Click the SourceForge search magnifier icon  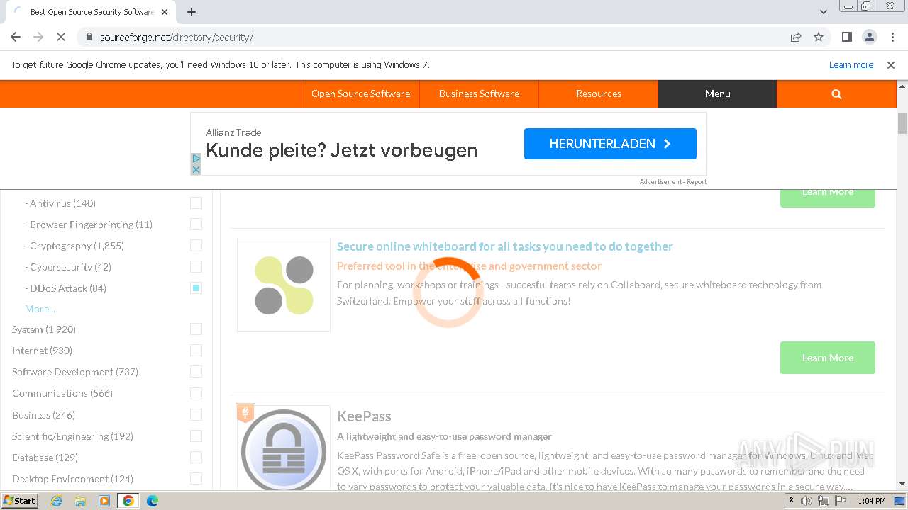pos(836,93)
